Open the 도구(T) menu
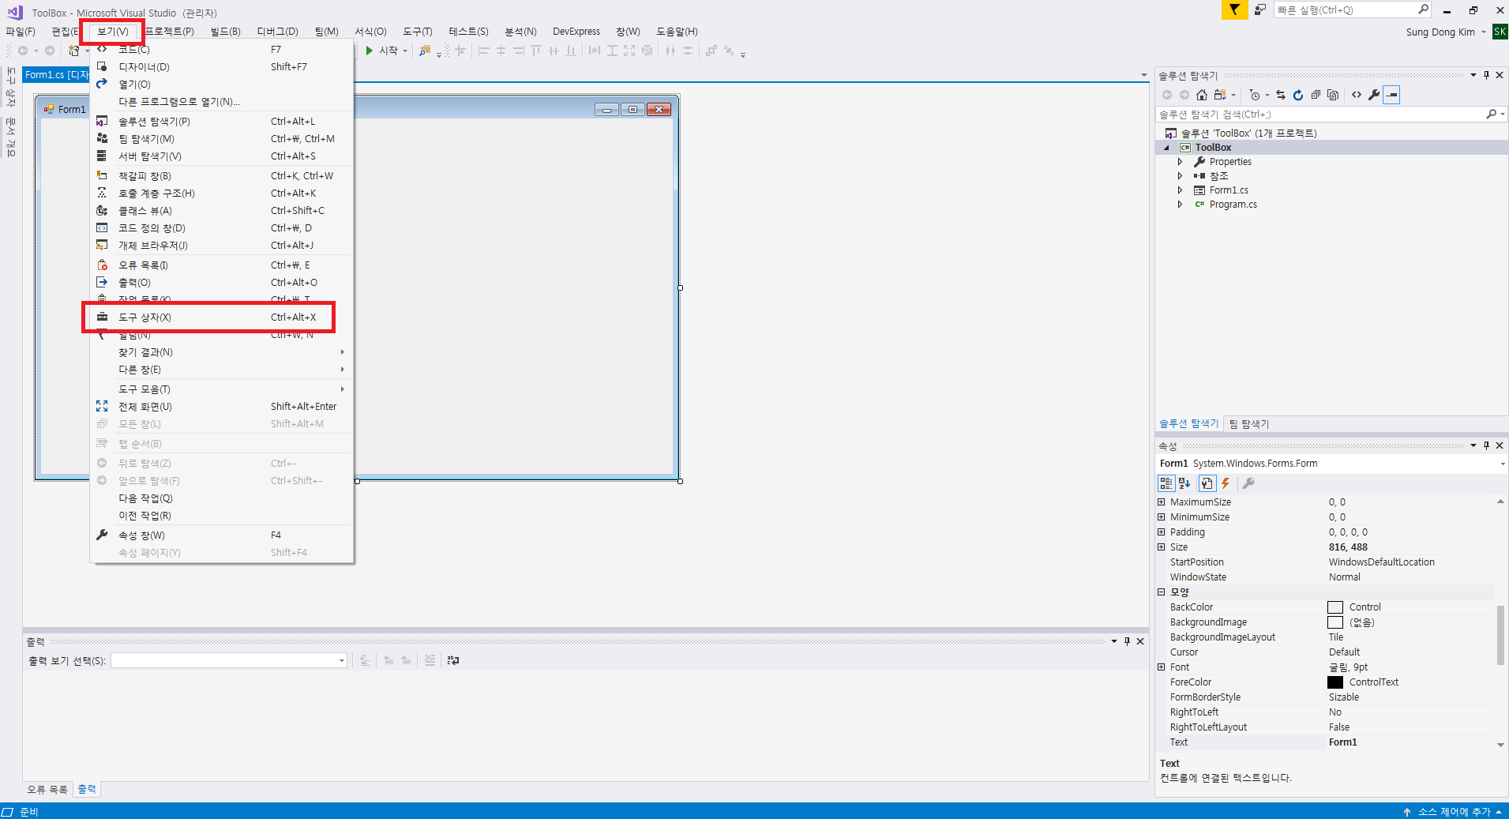The height and width of the screenshot is (819, 1509). click(x=418, y=32)
